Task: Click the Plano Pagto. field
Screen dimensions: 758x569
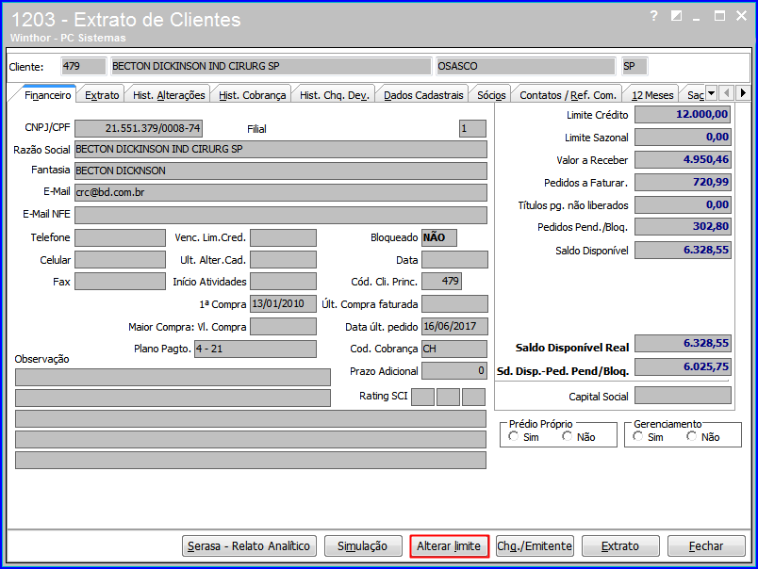Action: pos(255,349)
